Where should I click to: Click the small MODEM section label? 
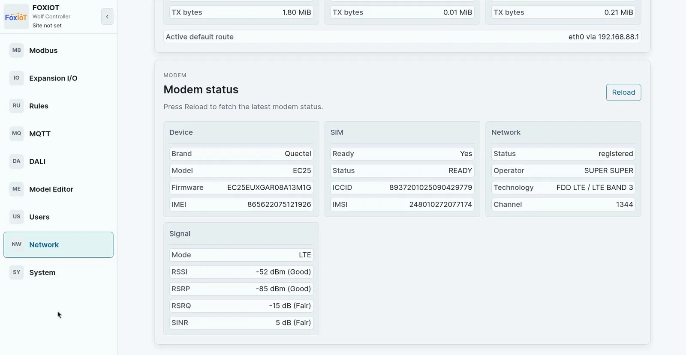point(175,75)
